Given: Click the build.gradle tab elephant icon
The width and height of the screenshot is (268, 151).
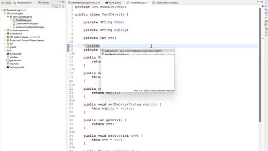Looking at the screenshot, I should point(107,3).
